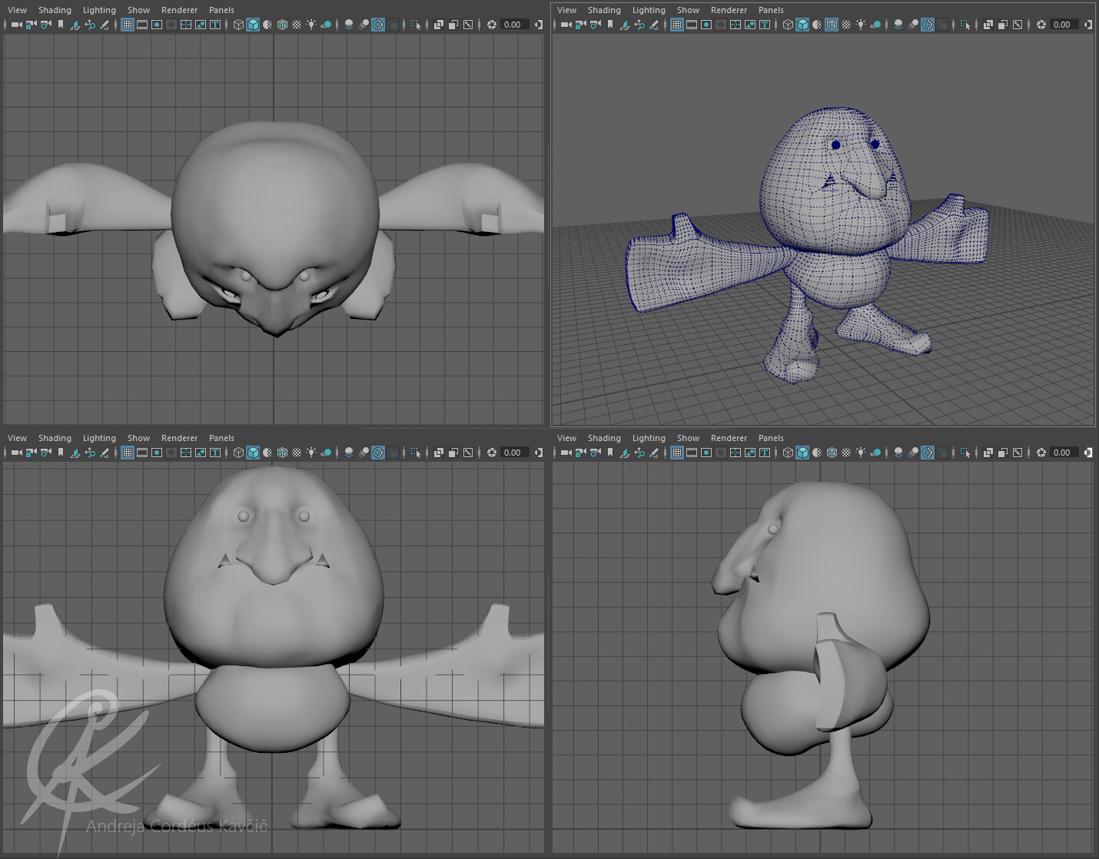
Task: Click the Isolate Select icon in the perspective panel
Action: [965, 25]
